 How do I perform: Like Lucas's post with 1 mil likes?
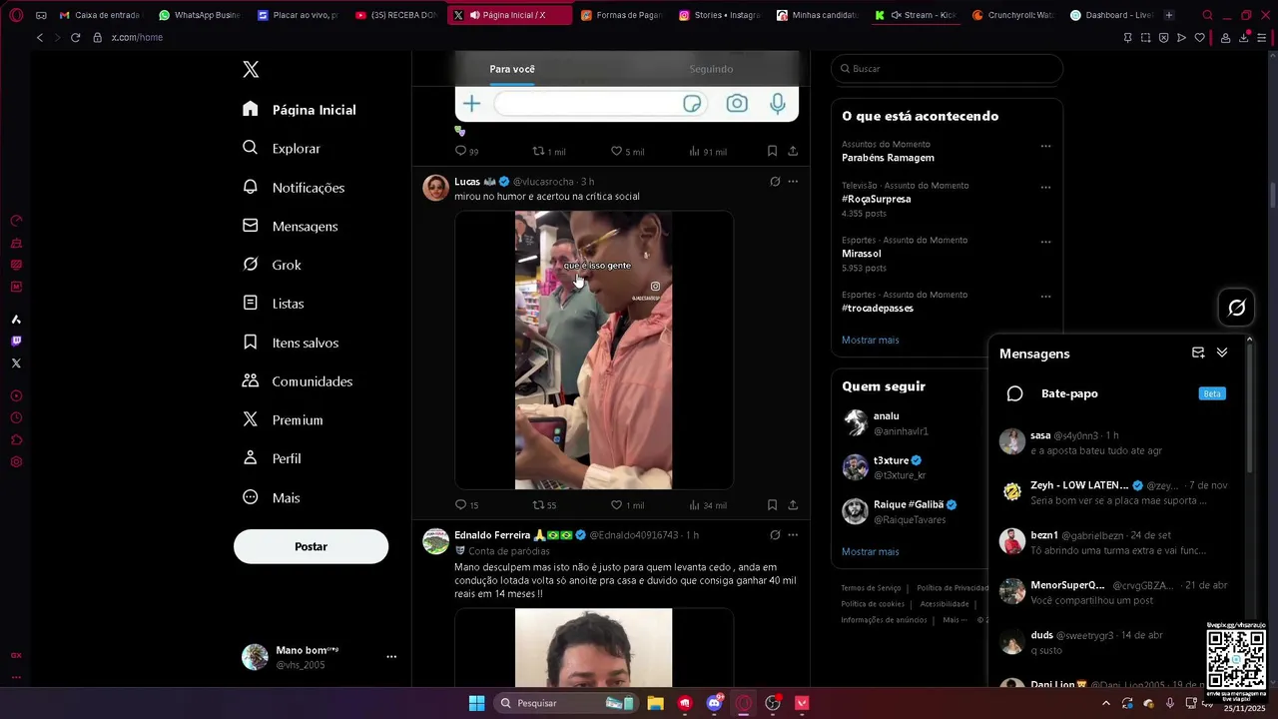(627, 505)
